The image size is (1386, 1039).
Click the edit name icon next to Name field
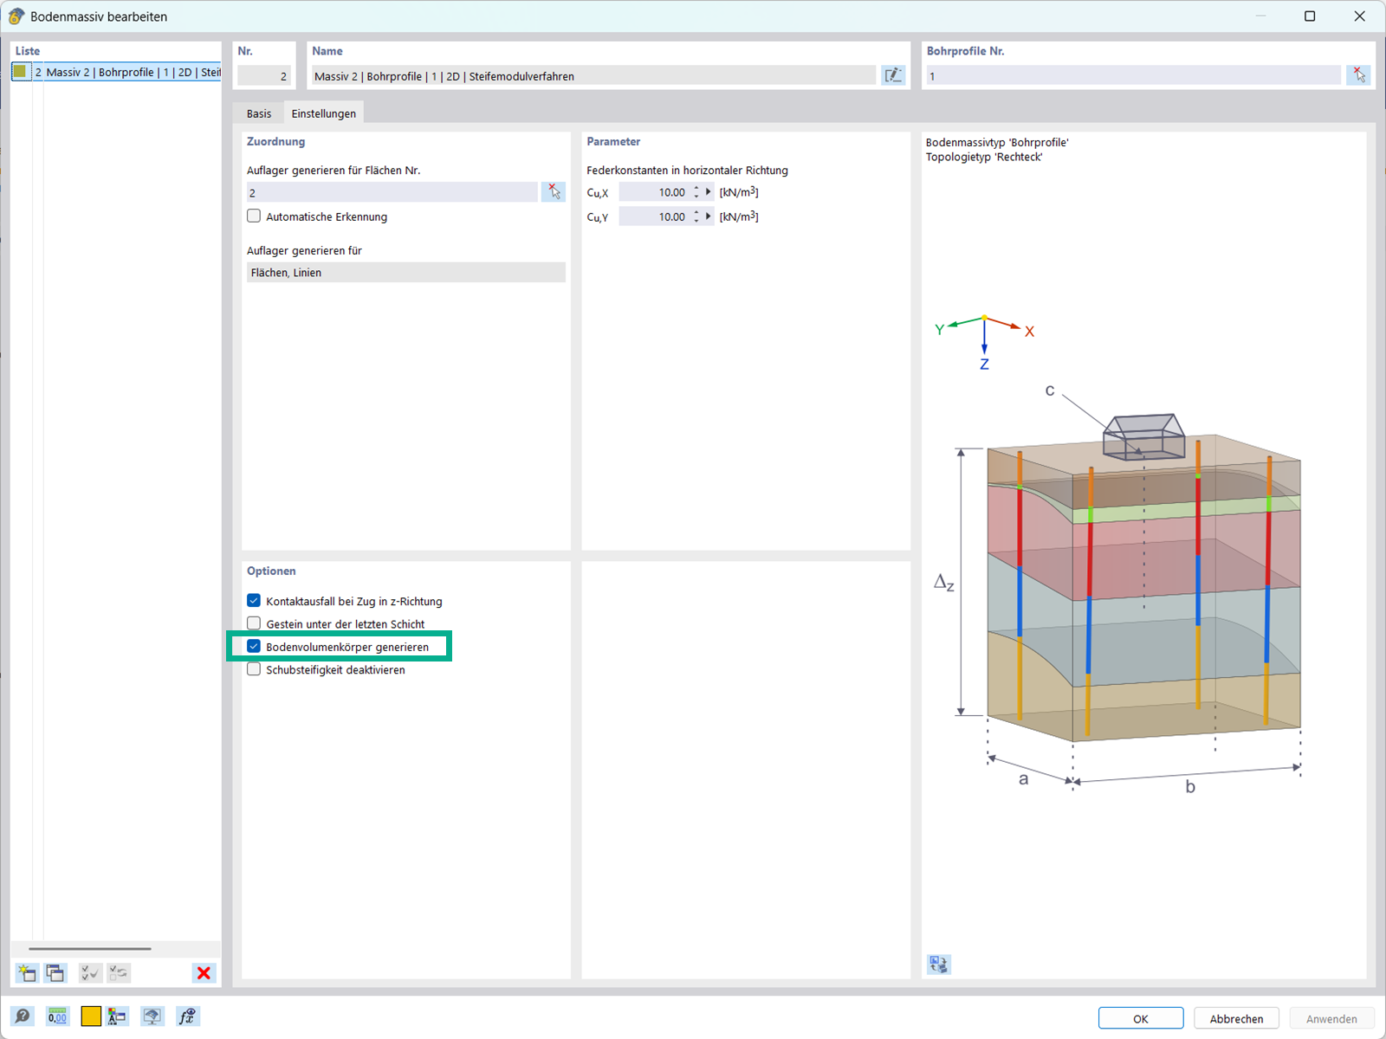(x=893, y=75)
